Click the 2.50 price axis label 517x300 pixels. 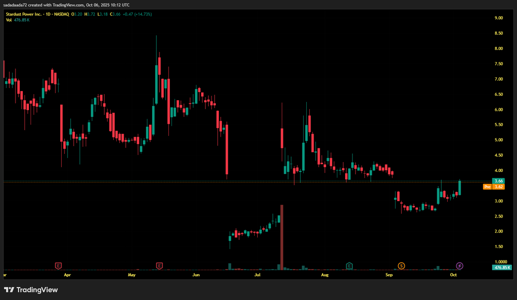pos(499,216)
